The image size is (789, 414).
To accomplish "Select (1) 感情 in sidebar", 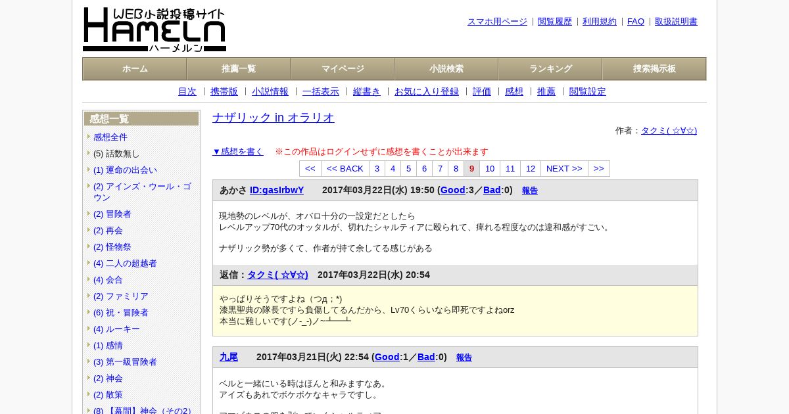I will pos(108,346).
